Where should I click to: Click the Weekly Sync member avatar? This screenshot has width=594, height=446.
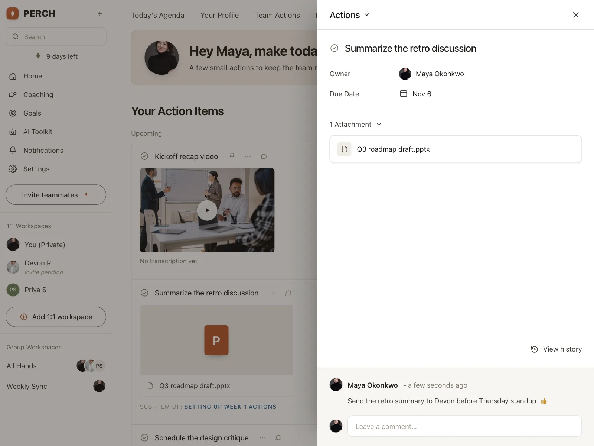[99, 386]
